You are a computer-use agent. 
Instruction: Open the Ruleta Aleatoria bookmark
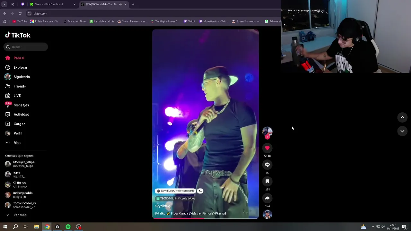[45, 21]
